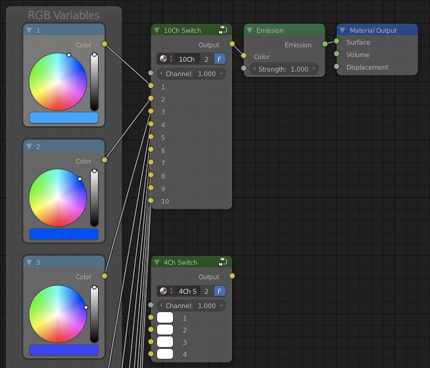Open white swatch for 4Ch input 2
The height and width of the screenshot is (368, 430).
tap(165, 330)
